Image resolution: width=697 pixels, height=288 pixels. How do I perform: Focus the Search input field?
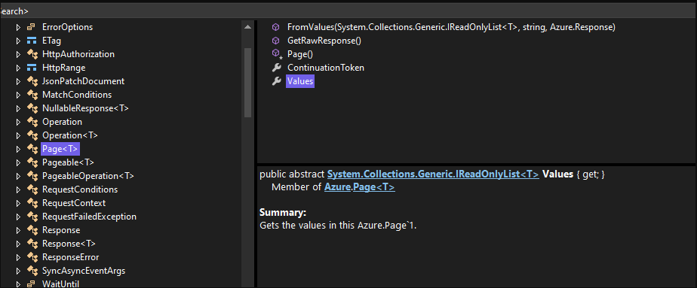[348, 11]
